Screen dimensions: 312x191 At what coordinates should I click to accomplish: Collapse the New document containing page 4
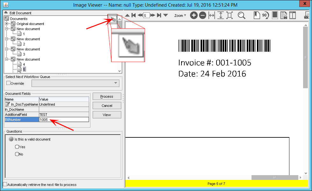7,59
